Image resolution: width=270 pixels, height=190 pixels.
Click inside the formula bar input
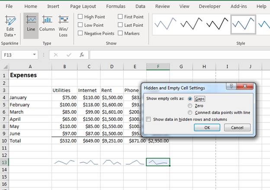[x=180, y=55]
